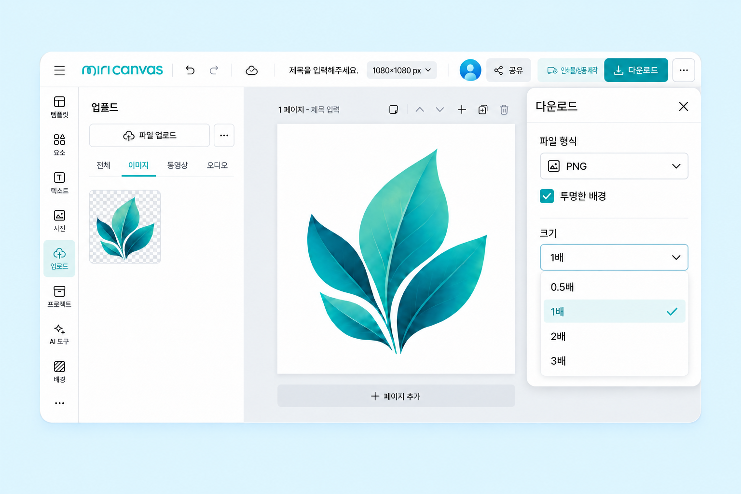Open the 사진 sidebar panel

[x=59, y=220]
